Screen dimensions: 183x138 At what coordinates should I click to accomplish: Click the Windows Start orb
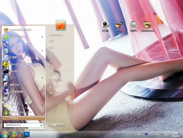click(5, 134)
